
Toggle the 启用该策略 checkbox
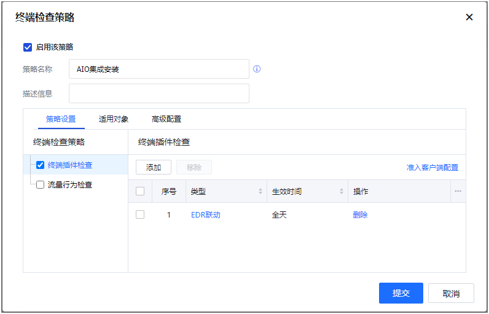[x=28, y=47]
